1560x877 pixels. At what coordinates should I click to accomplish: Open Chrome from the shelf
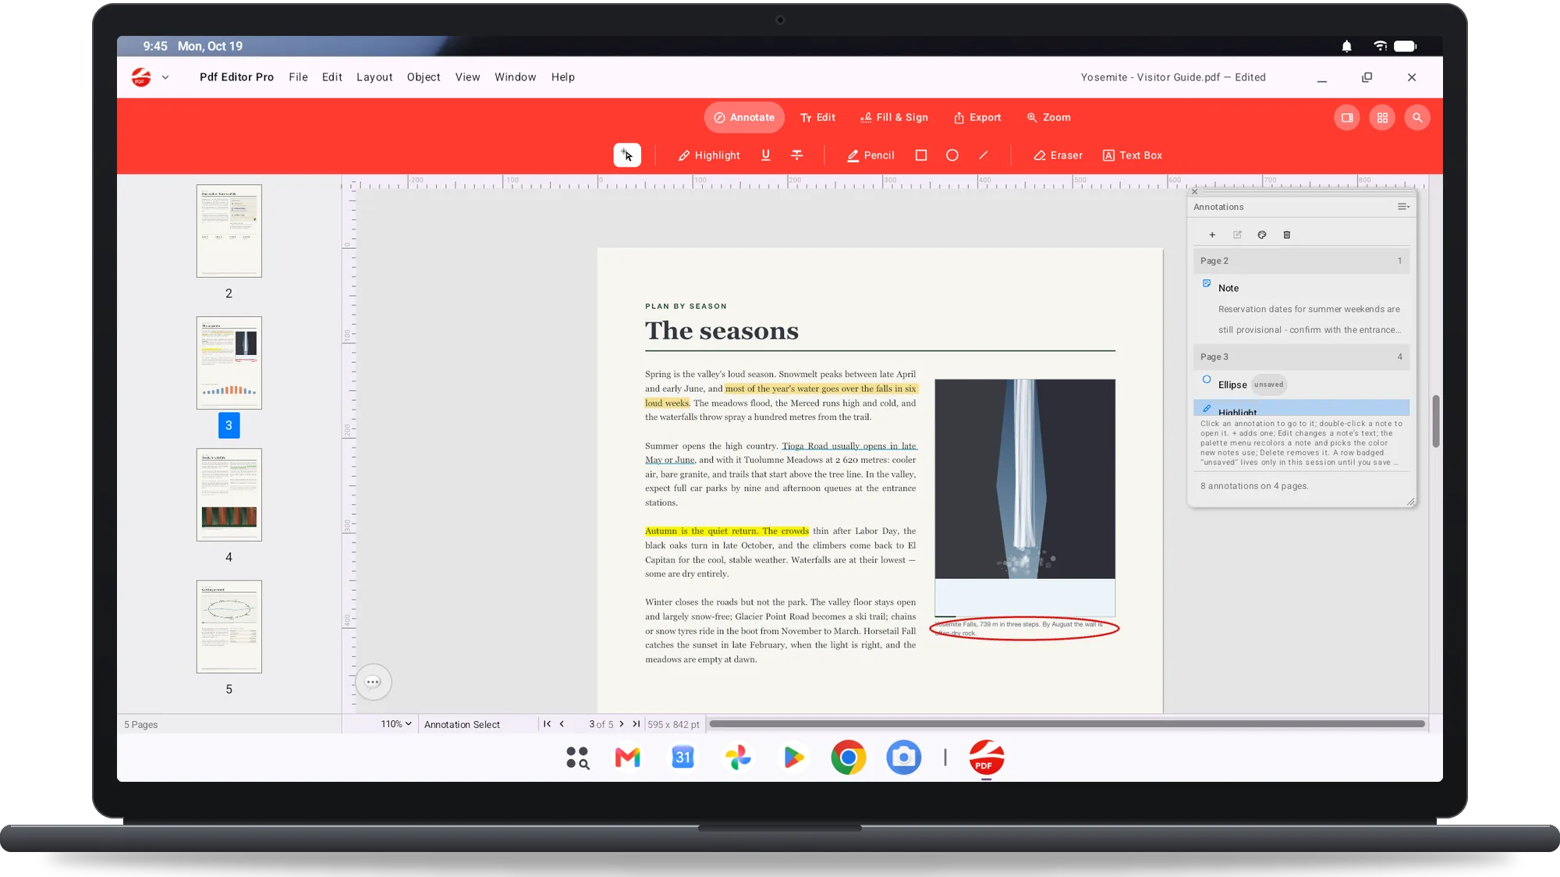(848, 758)
